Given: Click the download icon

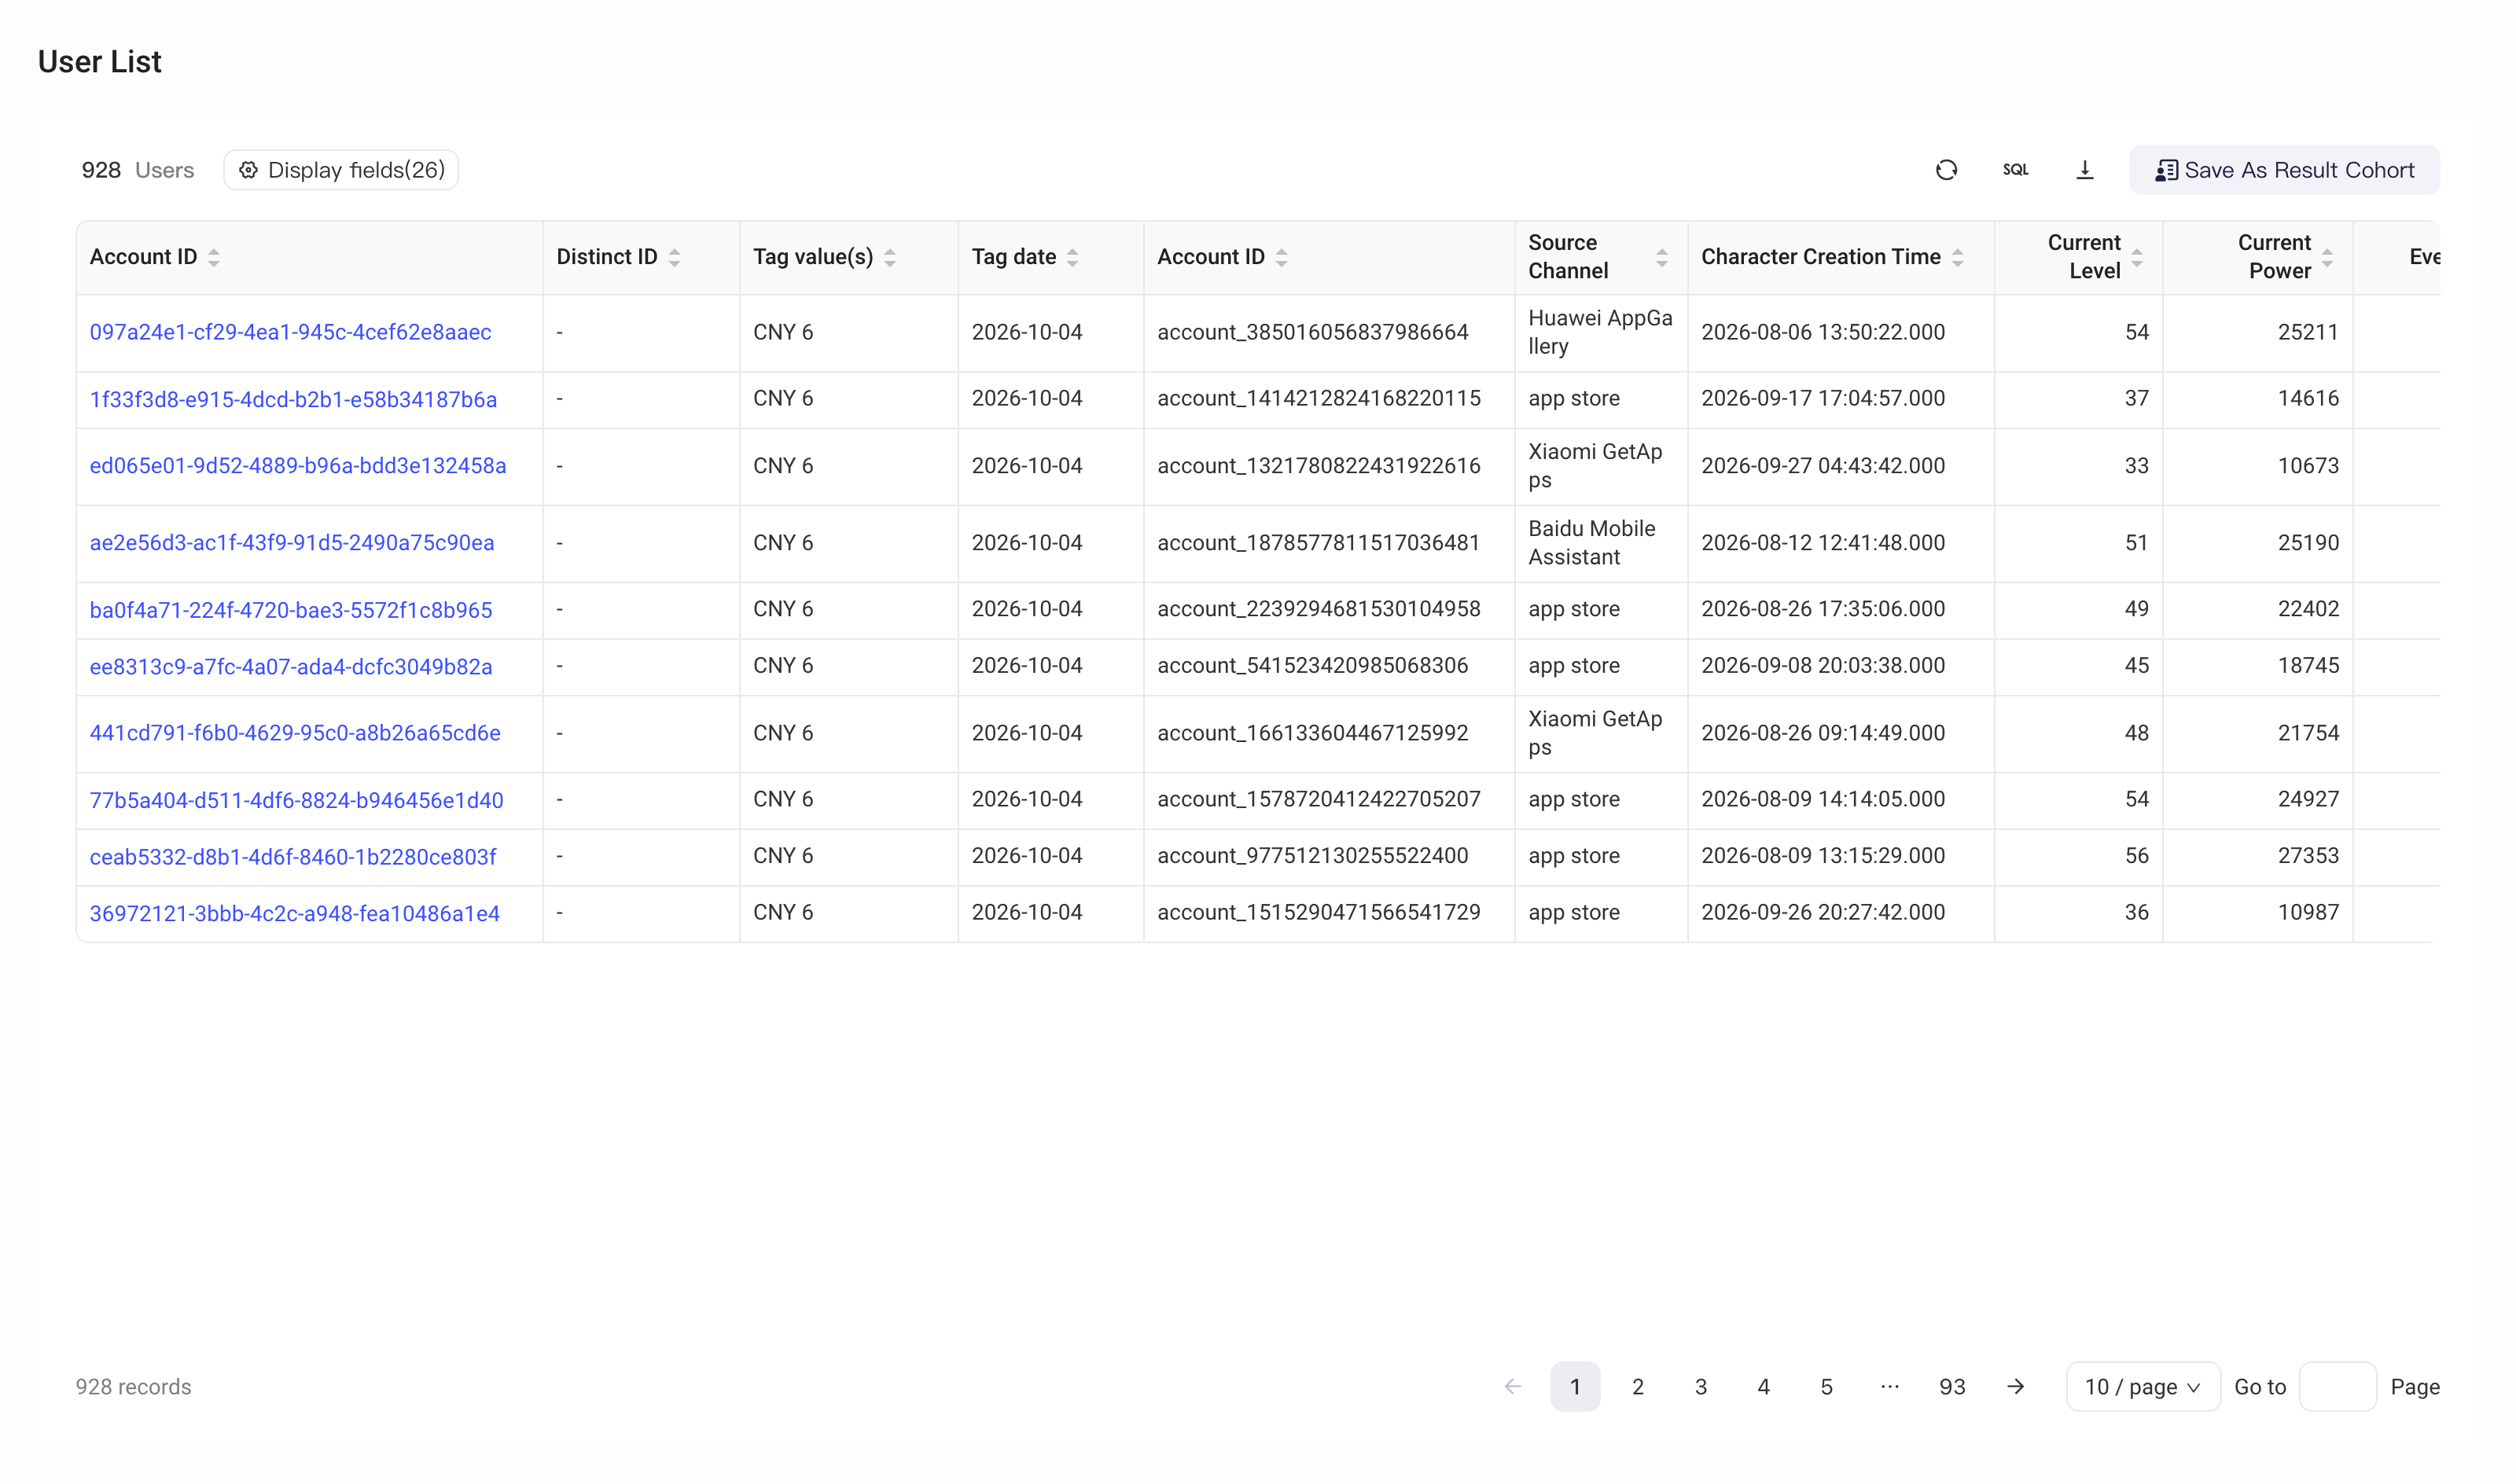Looking at the screenshot, I should 2085,170.
